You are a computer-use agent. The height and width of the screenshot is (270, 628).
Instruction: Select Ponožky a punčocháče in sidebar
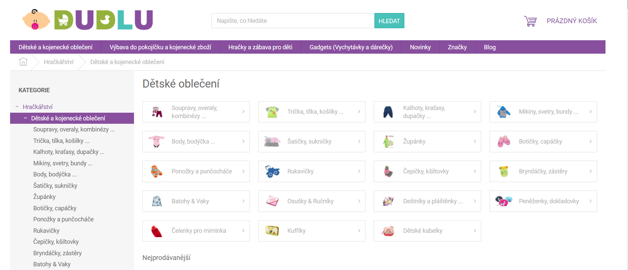click(x=63, y=219)
